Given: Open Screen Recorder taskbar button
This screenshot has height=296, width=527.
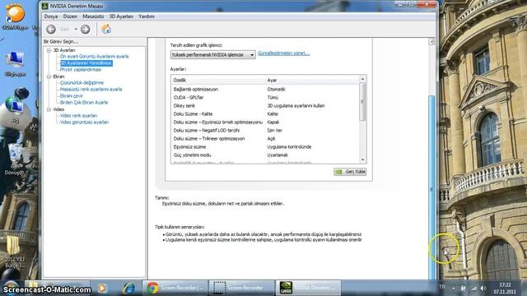Looking at the screenshot, I should (241, 288).
